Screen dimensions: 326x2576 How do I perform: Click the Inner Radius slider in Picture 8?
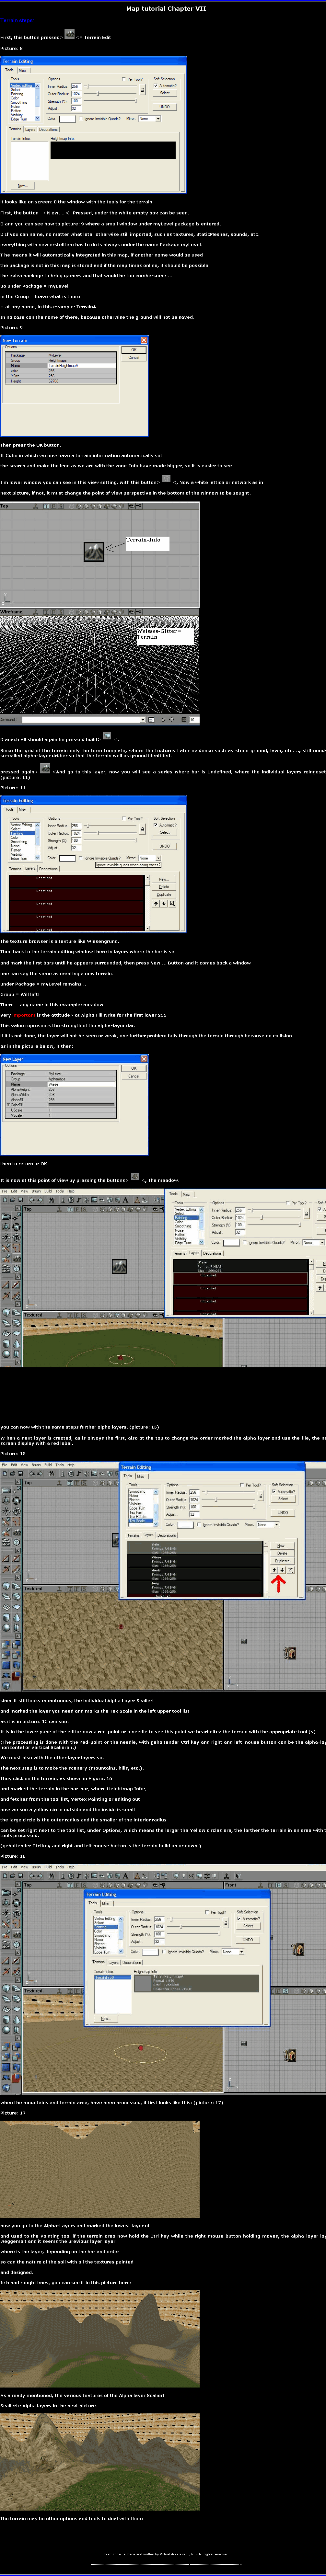tap(110, 86)
